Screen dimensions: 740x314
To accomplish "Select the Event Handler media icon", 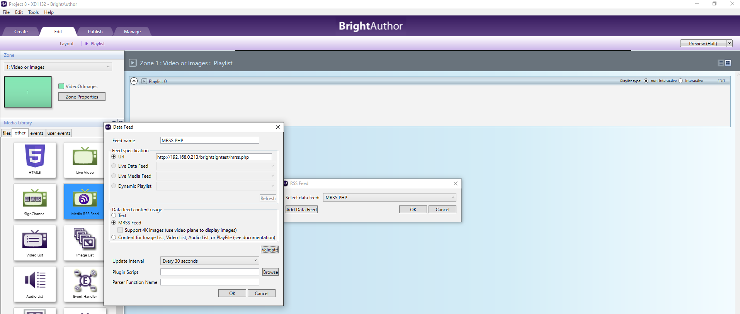I will tap(84, 284).
